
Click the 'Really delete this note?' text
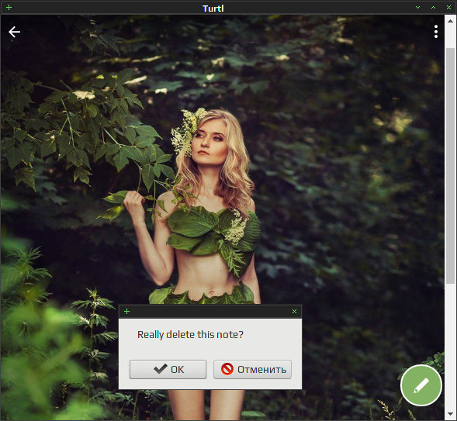pos(190,334)
